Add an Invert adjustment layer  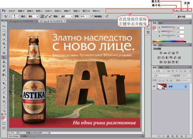(x=161, y=62)
